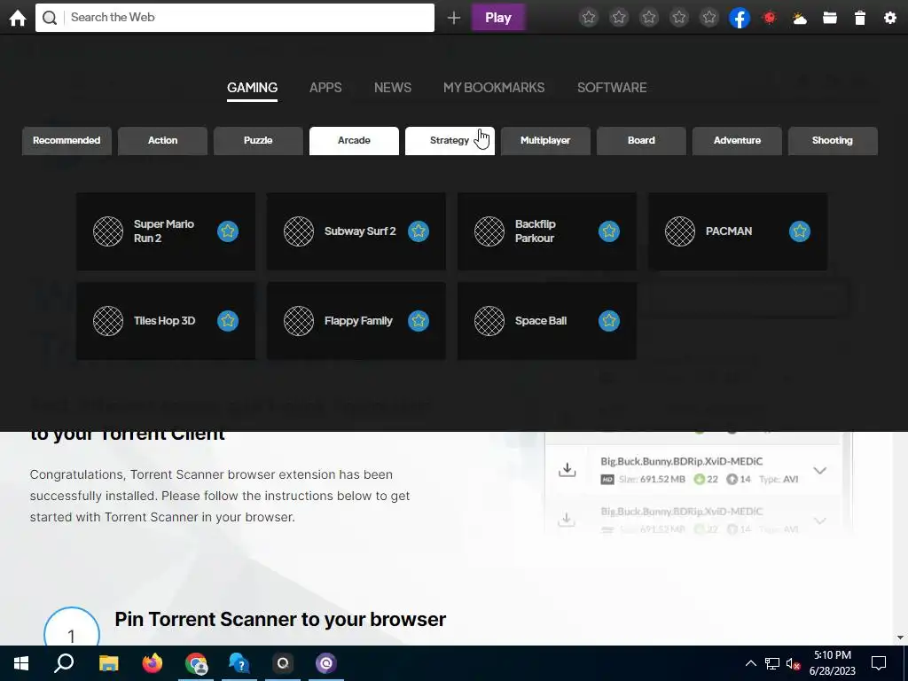Select the Board game category
908x681 pixels.
pos(642,141)
